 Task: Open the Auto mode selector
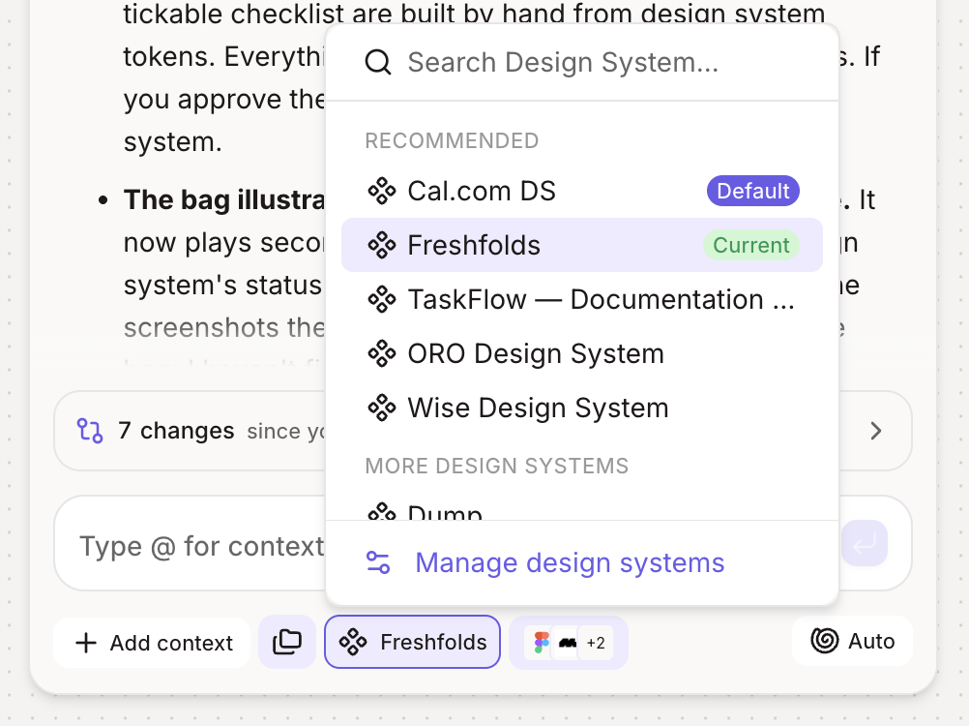[852, 641]
